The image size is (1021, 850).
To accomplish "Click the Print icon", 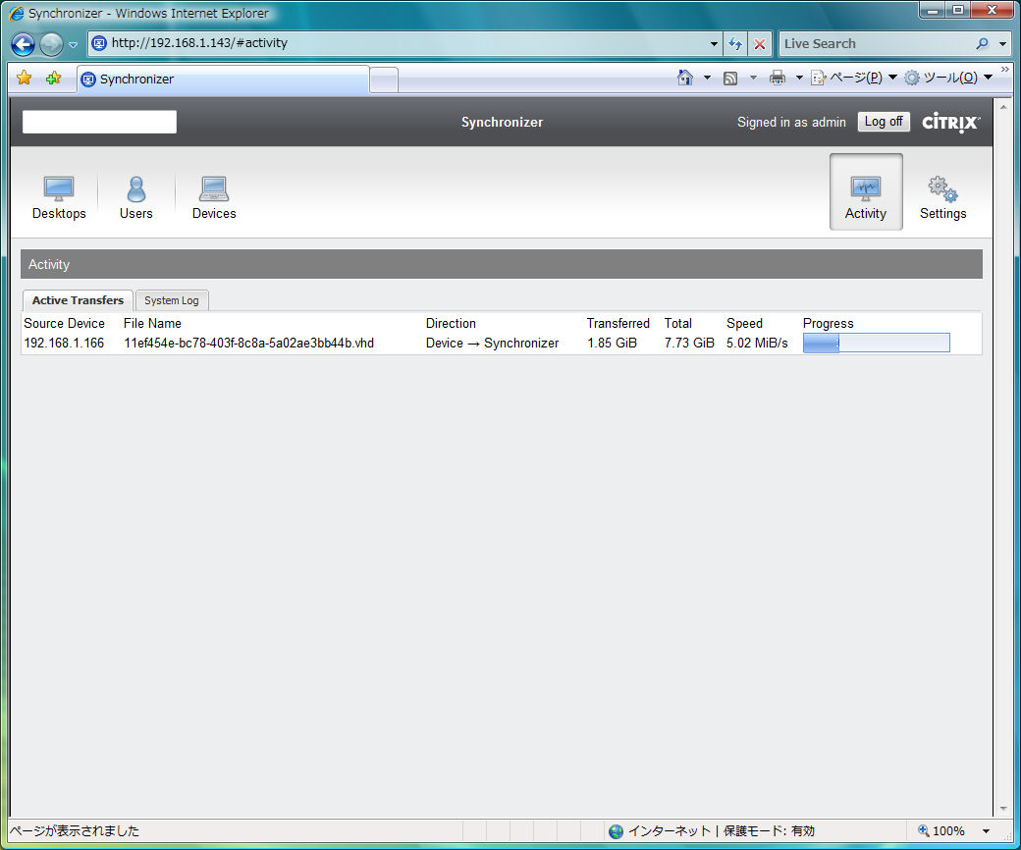I will (x=778, y=79).
